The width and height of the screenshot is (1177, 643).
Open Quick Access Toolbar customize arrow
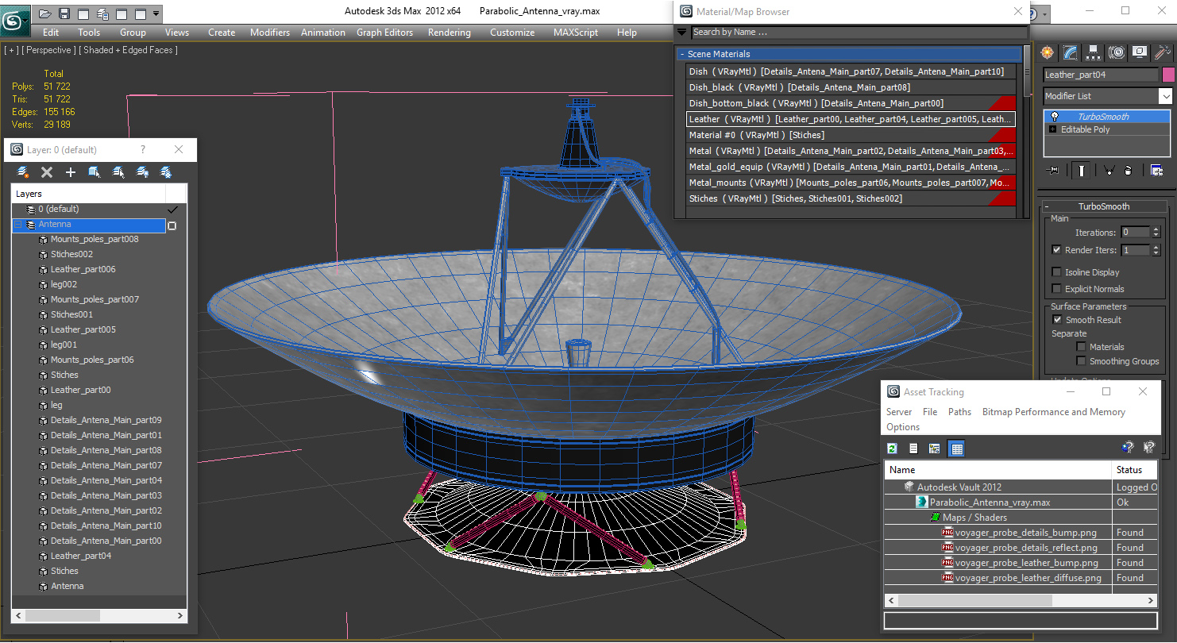[x=156, y=13]
